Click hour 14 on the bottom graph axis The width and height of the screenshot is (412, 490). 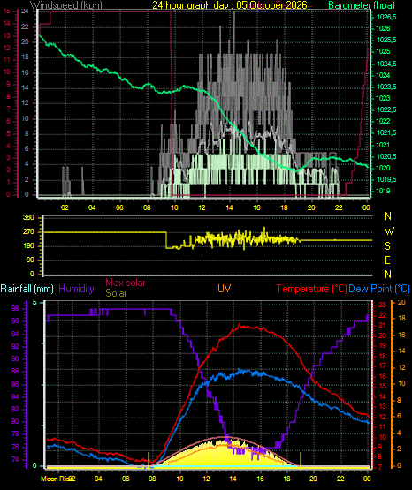coord(233,479)
